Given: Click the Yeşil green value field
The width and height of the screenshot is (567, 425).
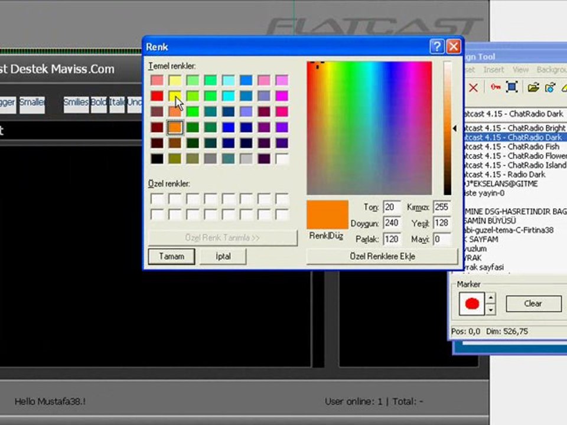Looking at the screenshot, I should (x=442, y=223).
